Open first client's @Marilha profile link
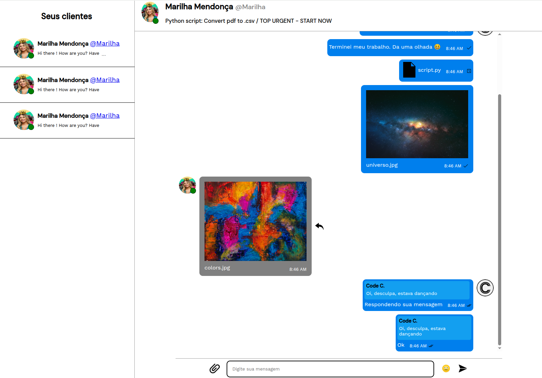542x378 pixels. coord(105,44)
